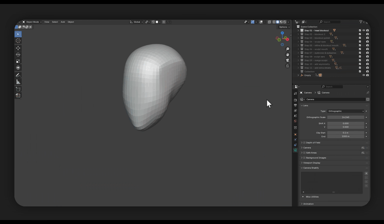Expand the Step 04 sculpt eyes collection
This screenshot has height=224, width=384.
pos(298,42)
